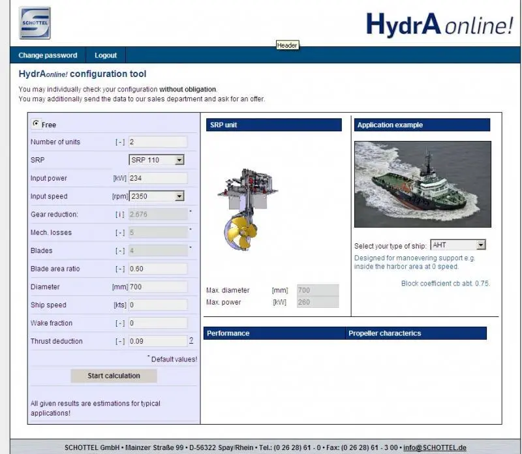Image resolution: width=522 pixels, height=454 pixels.
Task: Click the disabled Blades field
Action: 158,250
